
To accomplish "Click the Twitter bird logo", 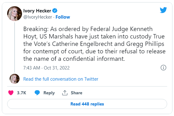I will 163,10.
